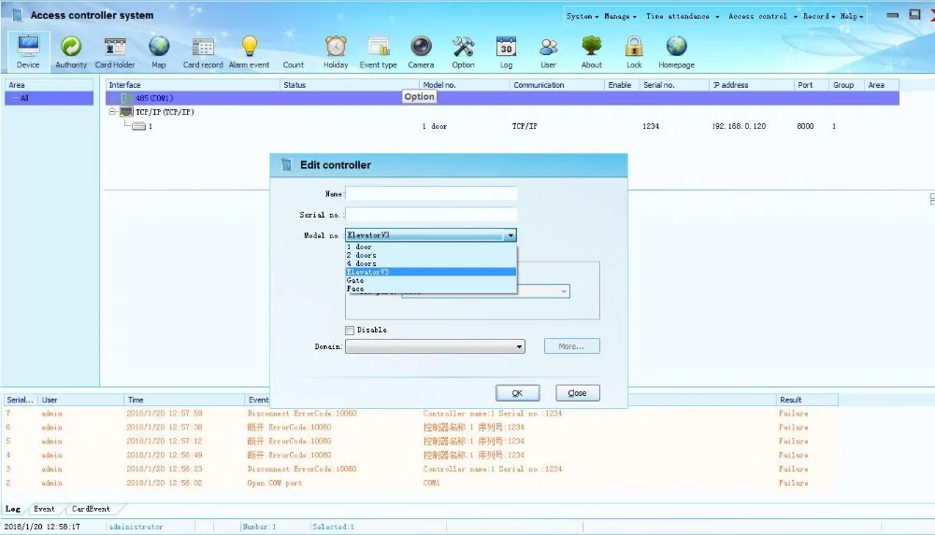The image size is (935, 535).
Task: Click the User column header in log
Action: coord(80,400)
